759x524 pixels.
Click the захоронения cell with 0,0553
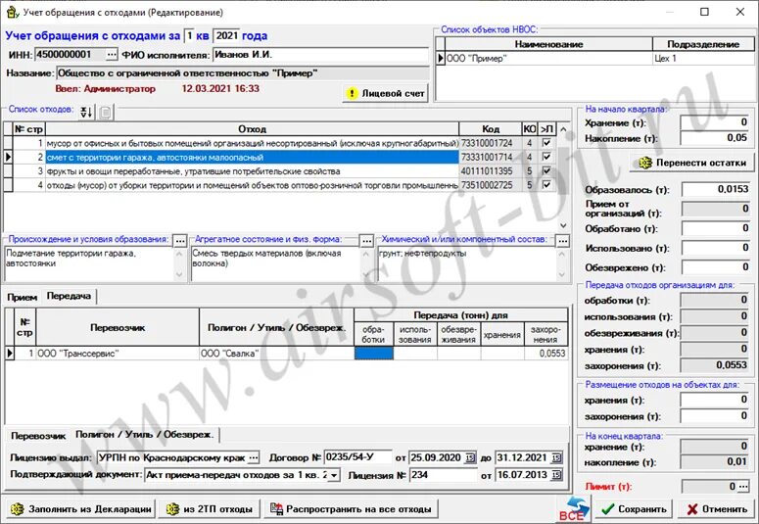[x=546, y=354]
